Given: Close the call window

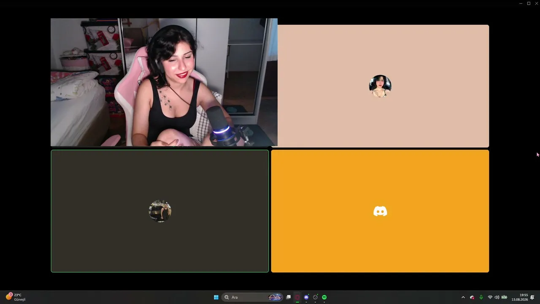Looking at the screenshot, I should point(537,3).
